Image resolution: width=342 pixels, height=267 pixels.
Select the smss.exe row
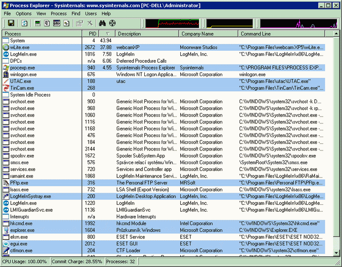click(164, 162)
